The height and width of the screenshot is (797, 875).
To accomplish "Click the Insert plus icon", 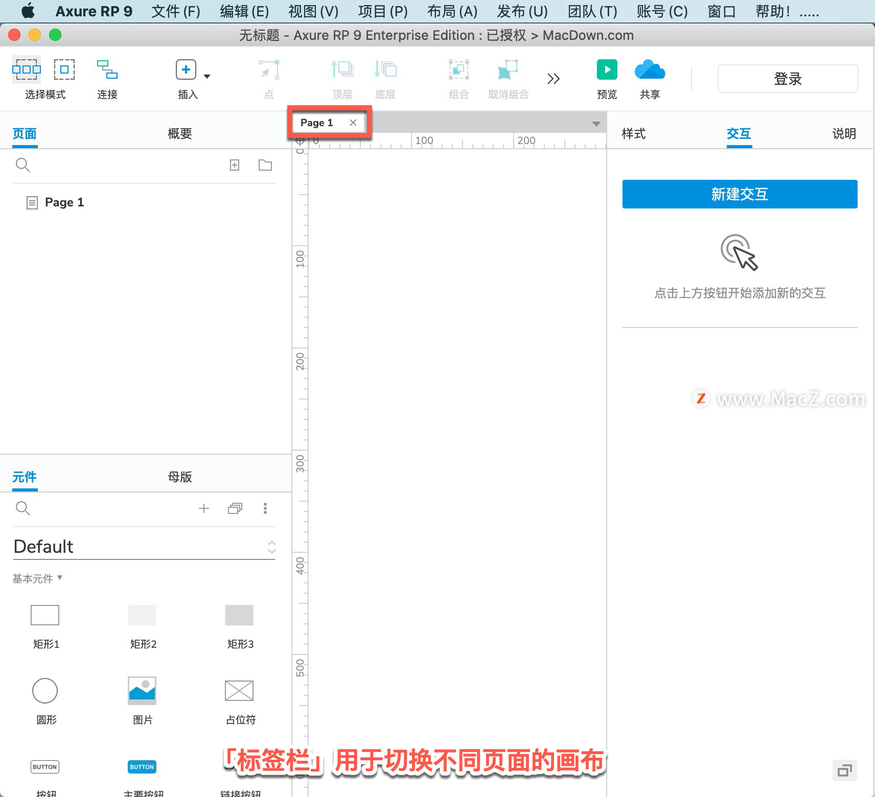I will coord(186,69).
